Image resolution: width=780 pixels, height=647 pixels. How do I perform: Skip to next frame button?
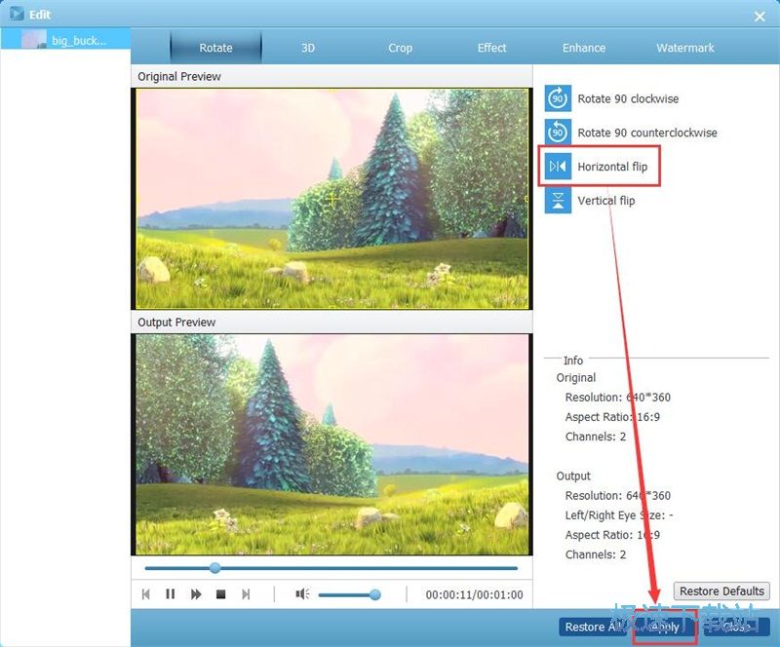pyautogui.click(x=246, y=594)
